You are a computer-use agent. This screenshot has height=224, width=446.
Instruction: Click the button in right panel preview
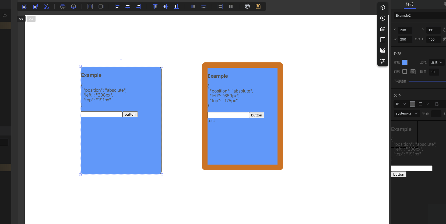399,174
